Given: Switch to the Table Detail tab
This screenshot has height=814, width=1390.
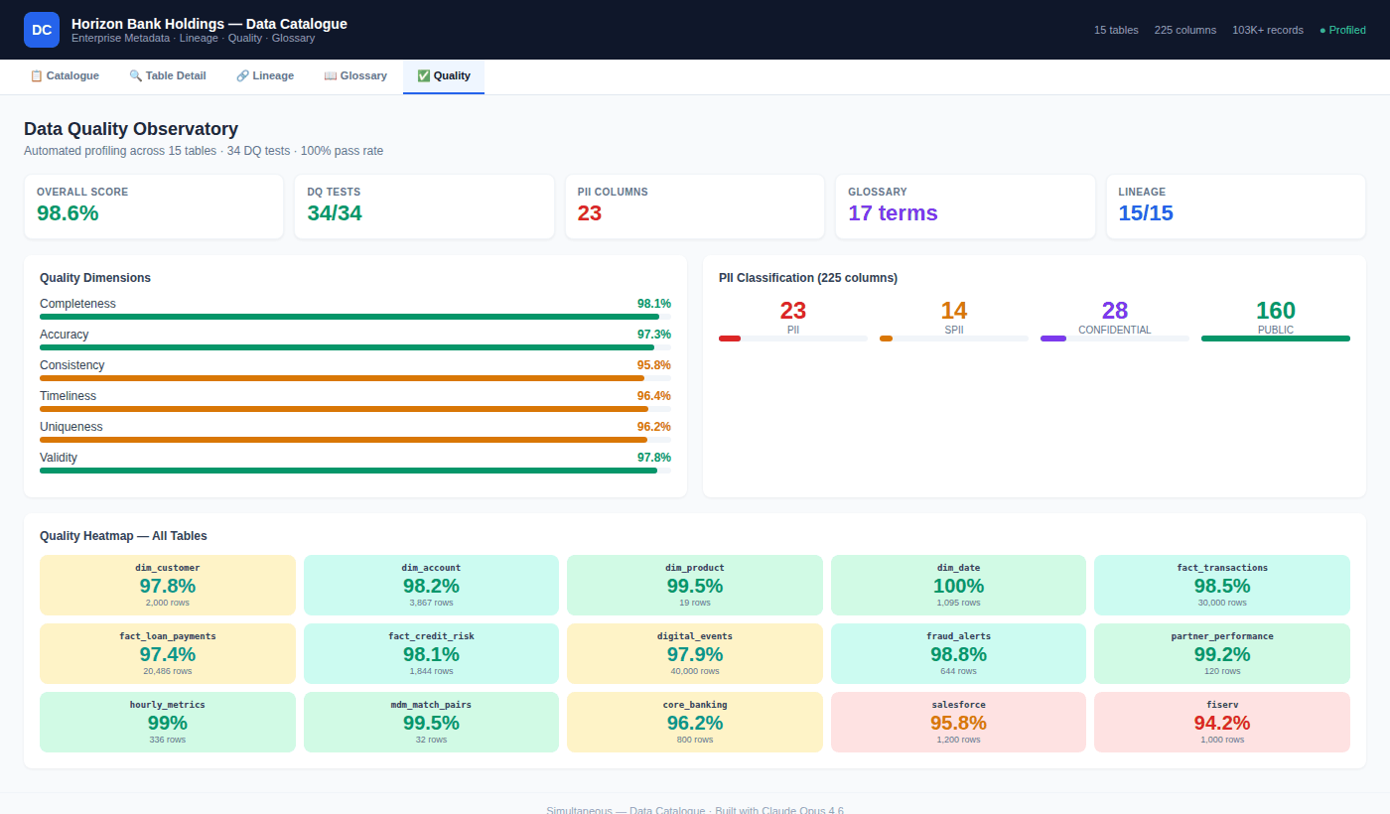Looking at the screenshot, I should click(168, 75).
